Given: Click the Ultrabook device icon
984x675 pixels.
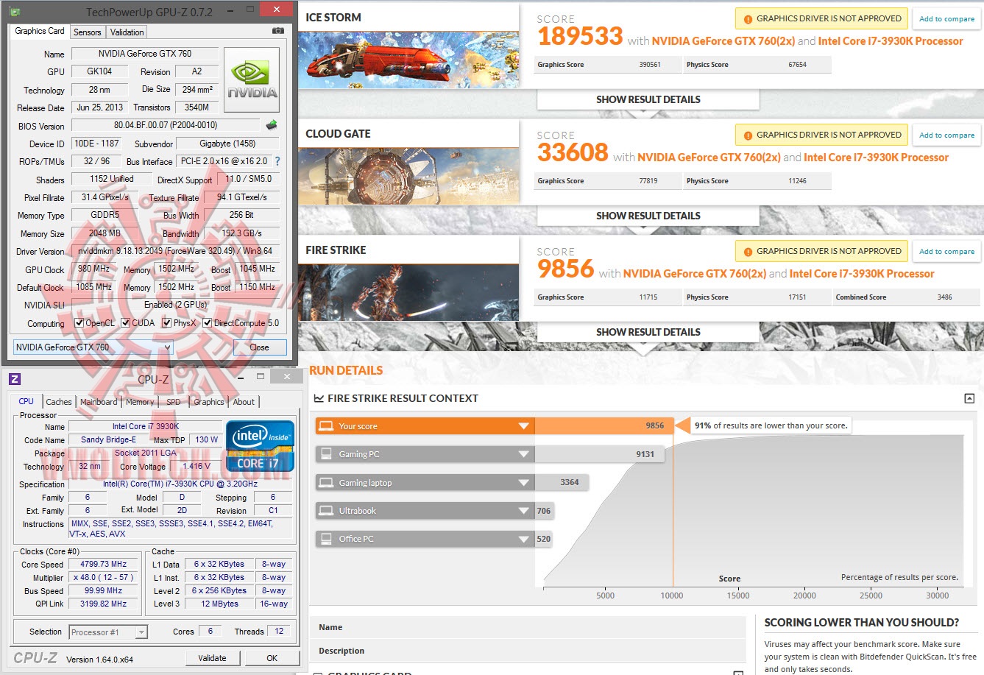Looking at the screenshot, I should click(326, 510).
